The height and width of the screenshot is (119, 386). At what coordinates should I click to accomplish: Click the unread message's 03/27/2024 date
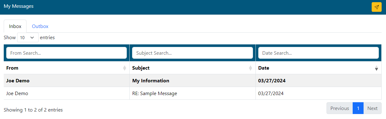[272, 81]
